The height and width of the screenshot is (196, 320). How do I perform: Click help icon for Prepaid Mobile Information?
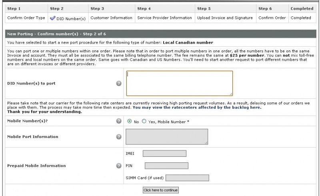coord(119,166)
